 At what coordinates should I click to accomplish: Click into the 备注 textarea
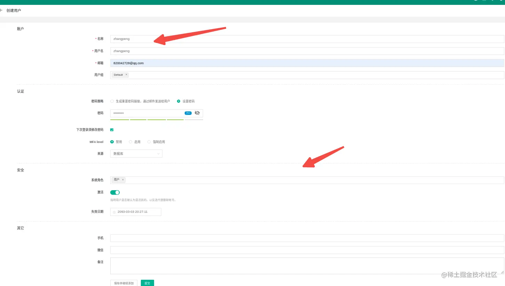point(307,266)
